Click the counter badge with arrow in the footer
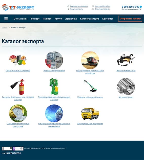 tap(7, 149)
